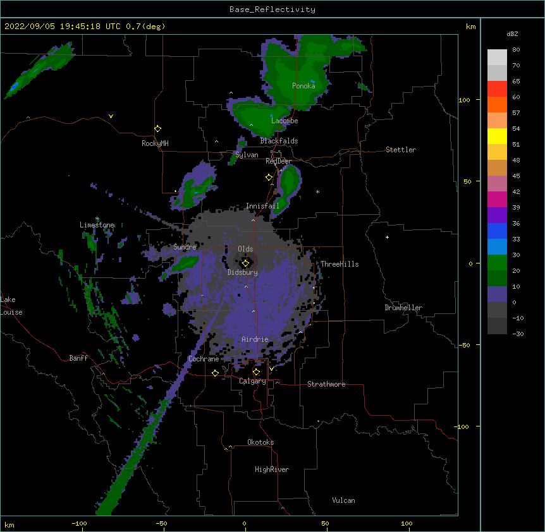Click the Calgary city label
Image resolution: width=545 pixels, height=532 pixels.
point(252,381)
